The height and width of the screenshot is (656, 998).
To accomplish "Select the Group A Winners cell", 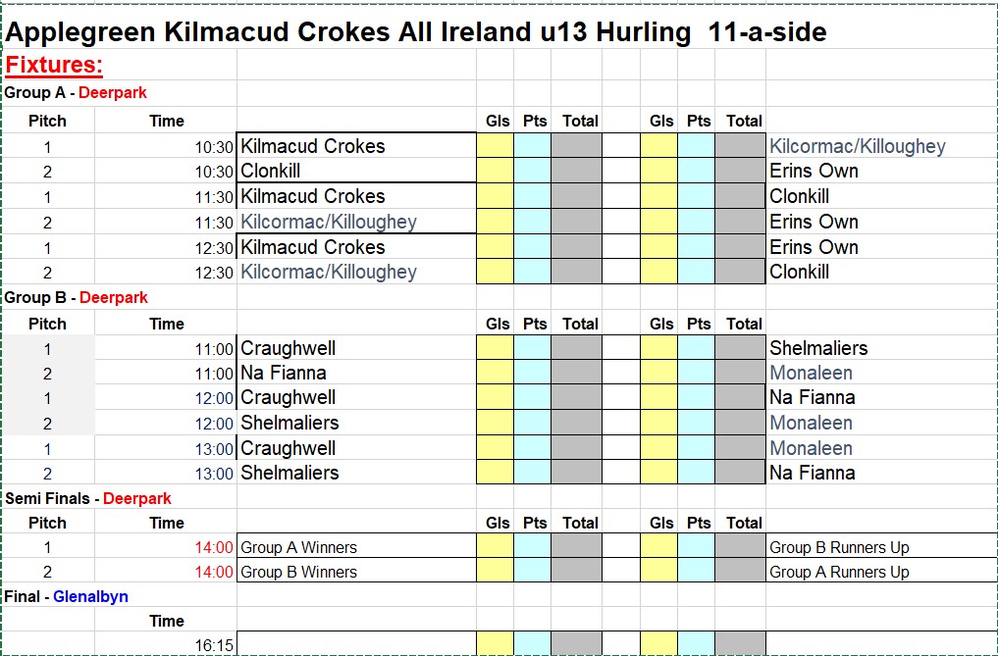I will (x=356, y=547).
